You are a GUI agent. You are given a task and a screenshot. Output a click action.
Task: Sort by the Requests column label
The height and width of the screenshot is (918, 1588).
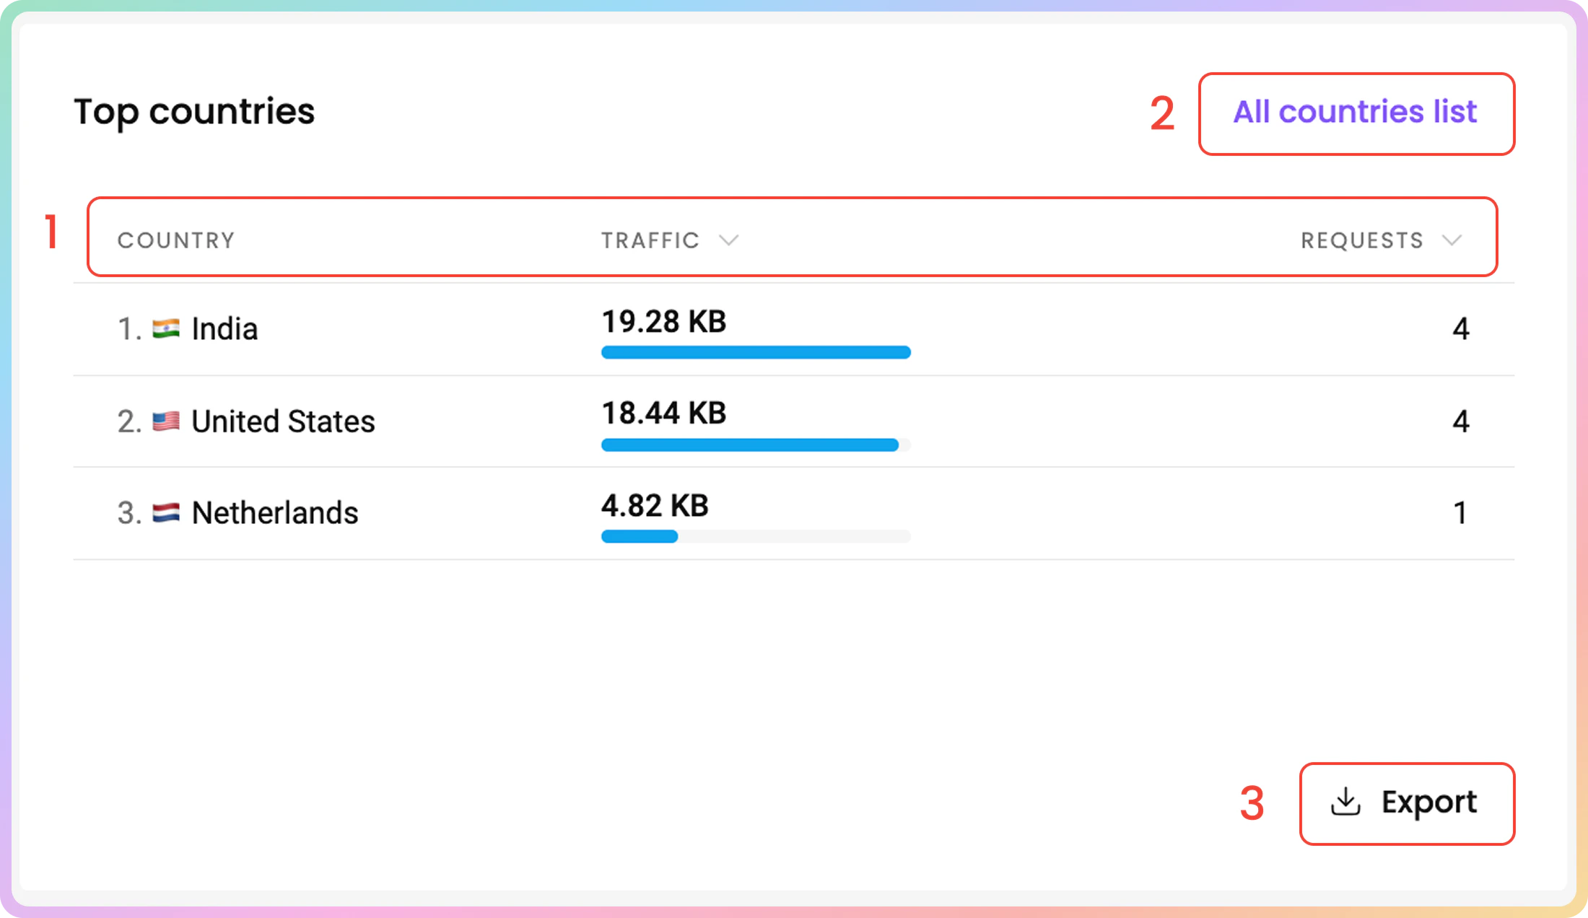(1362, 240)
